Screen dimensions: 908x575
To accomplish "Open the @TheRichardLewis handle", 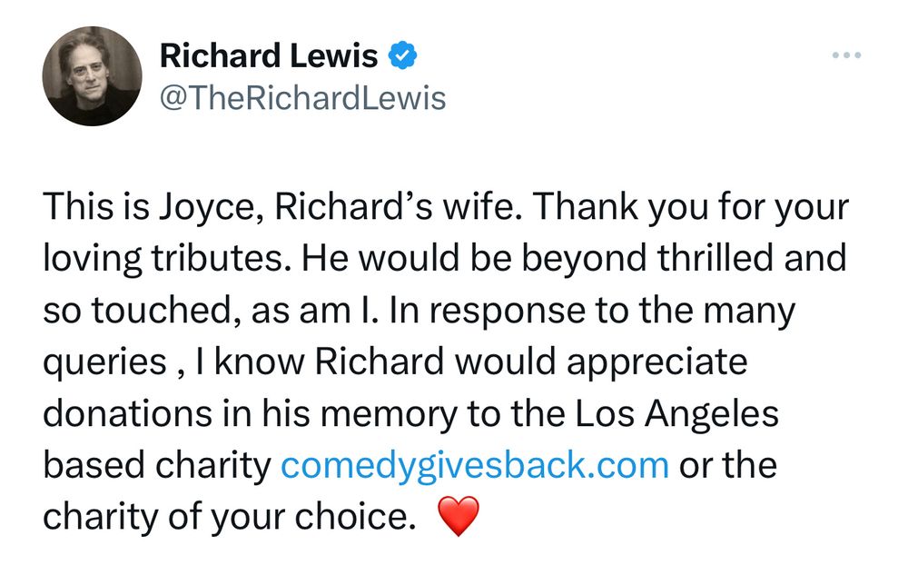I will pos(302,97).
